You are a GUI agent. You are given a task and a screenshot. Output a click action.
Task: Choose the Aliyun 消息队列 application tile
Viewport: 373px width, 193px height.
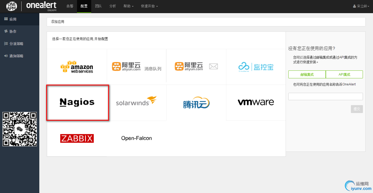[x=137, y=67]
